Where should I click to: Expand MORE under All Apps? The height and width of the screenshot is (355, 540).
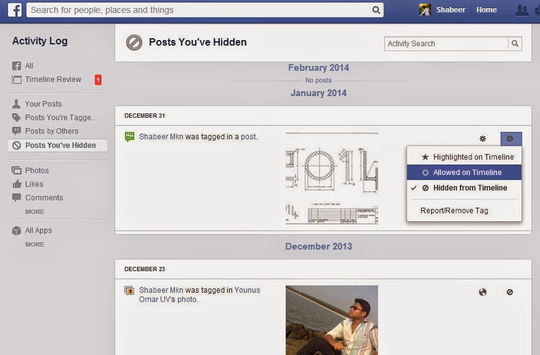tap(34, 244)
